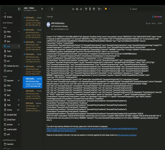165x150 pixels.
Task: Select first AWS Notifications message in list
Action: pyautogui.click(x=33, y=21)
